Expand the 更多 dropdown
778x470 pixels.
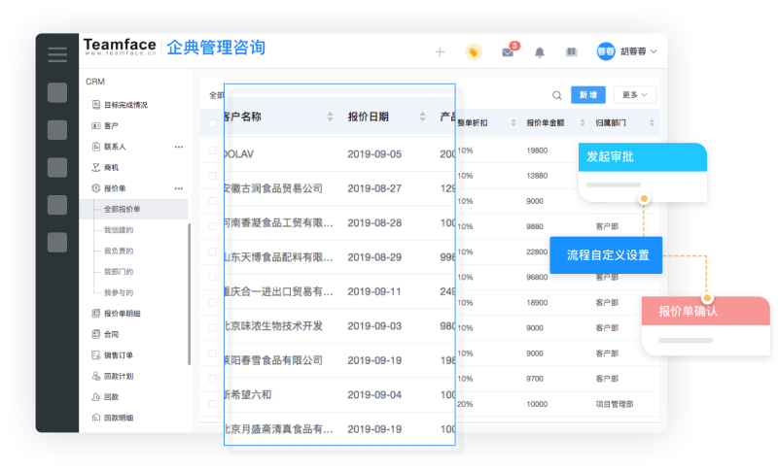(635, 95)
